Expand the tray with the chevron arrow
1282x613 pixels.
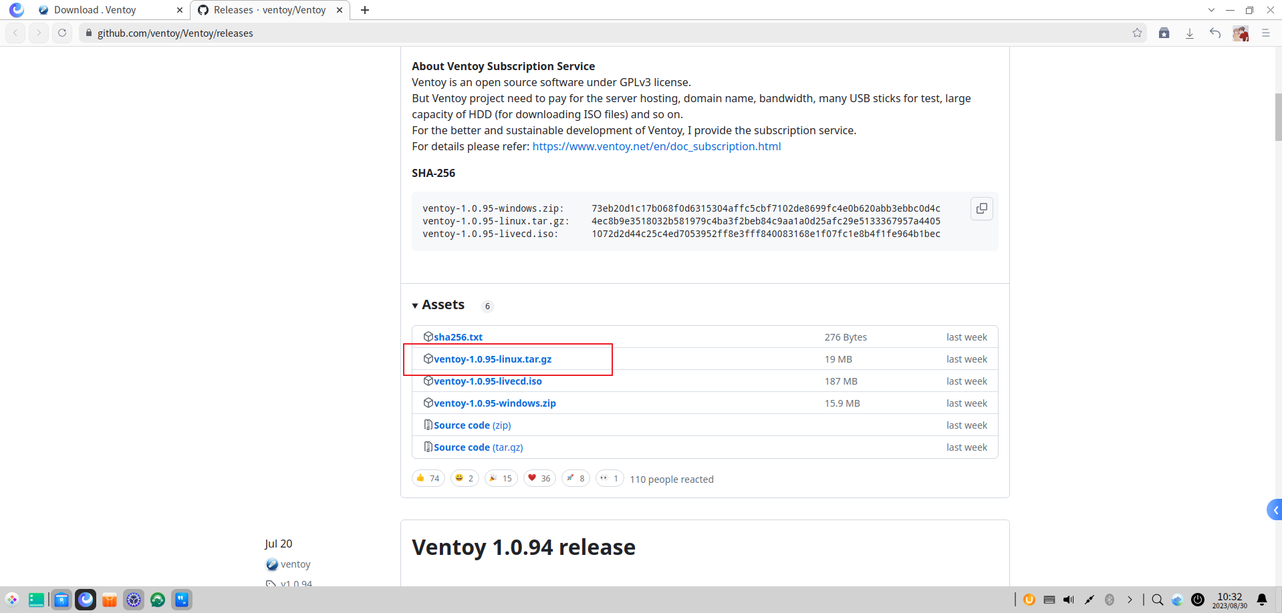1130,600
